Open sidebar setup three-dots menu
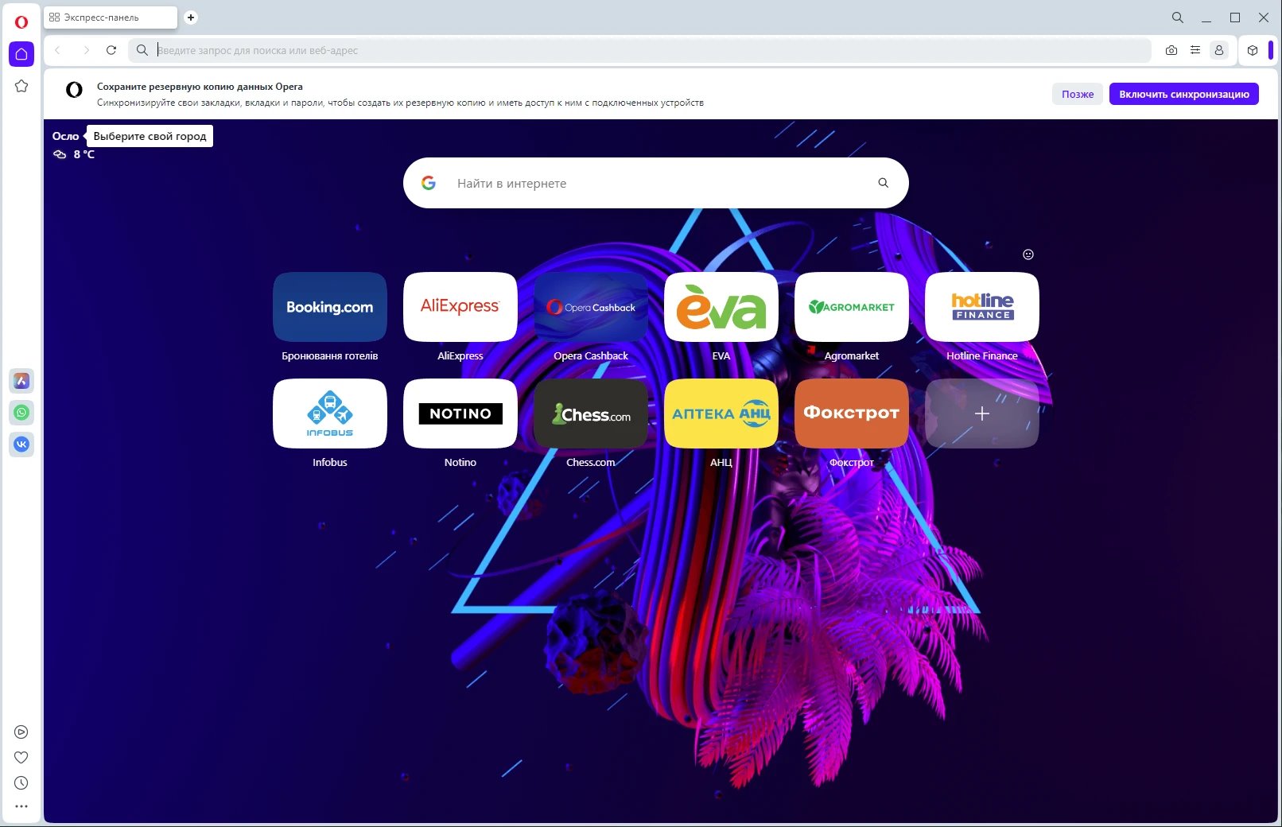 tap(21, 806)
